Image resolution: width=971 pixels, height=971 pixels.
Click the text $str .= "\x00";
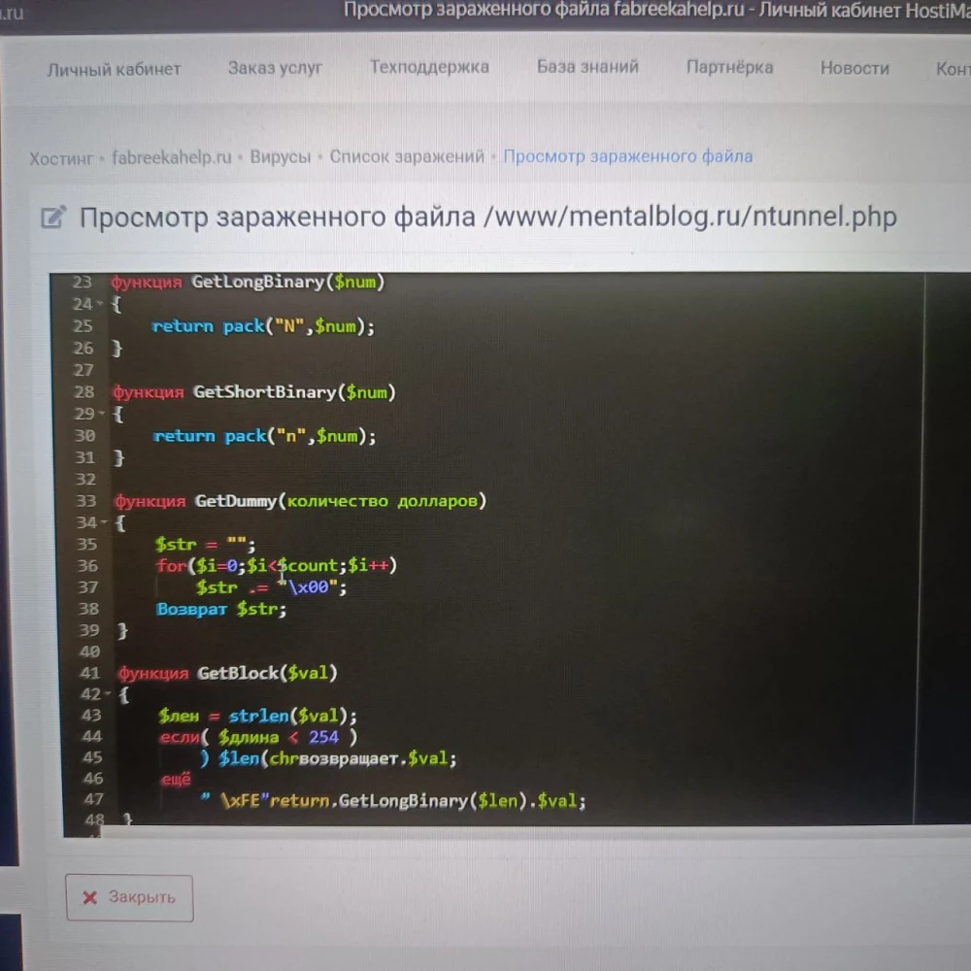(x=271, y=586)
